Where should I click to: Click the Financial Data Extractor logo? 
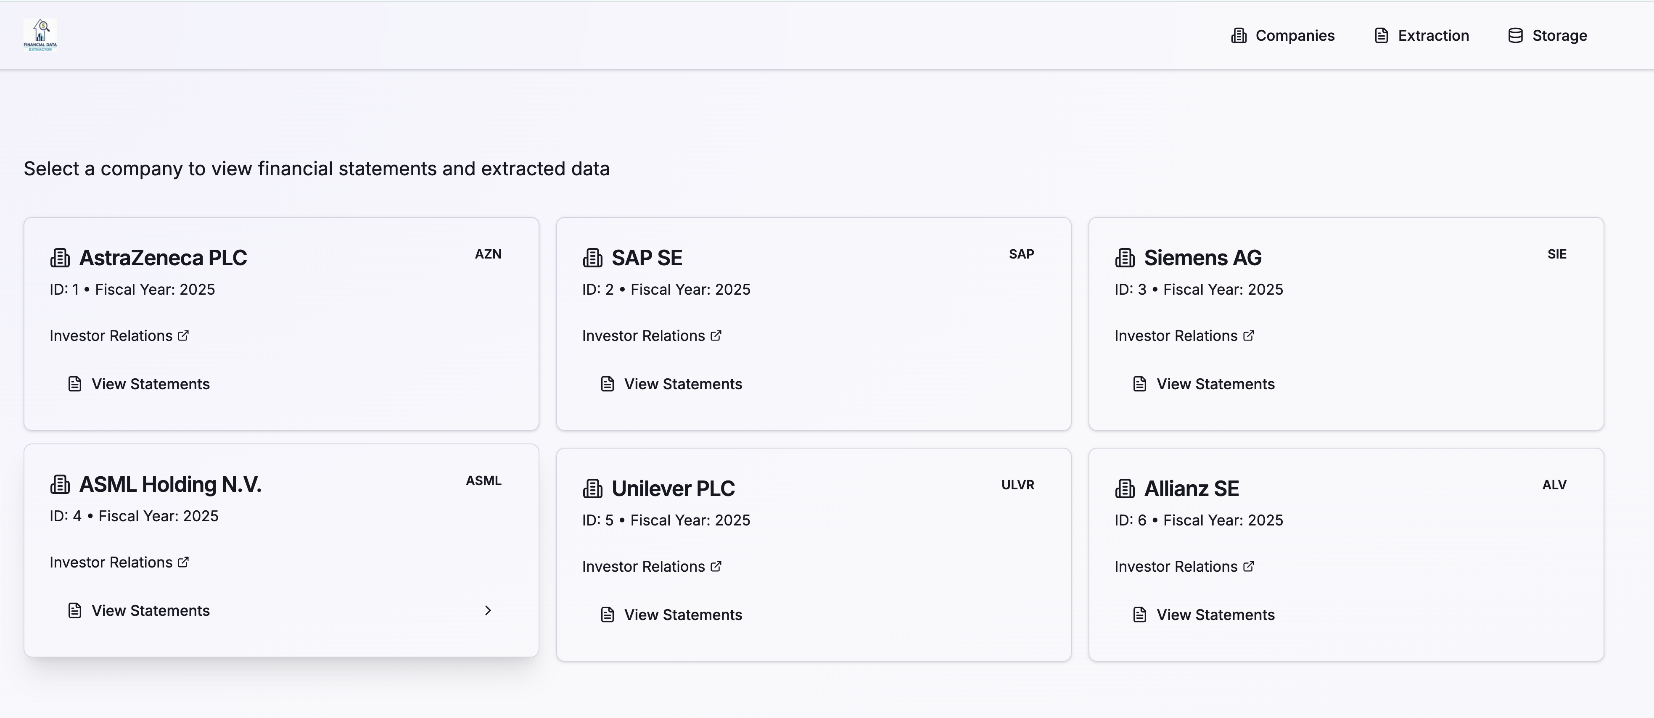pyautogui.click(x=40, y=34)
